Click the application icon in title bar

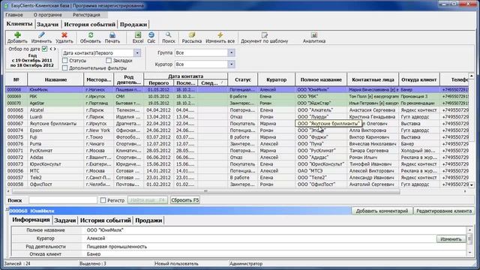click(x=6, y=5)
